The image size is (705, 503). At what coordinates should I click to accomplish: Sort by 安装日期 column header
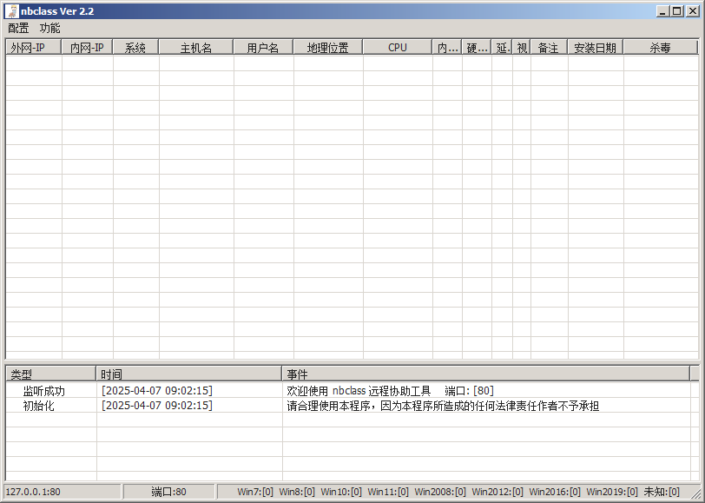click(596, 48)
